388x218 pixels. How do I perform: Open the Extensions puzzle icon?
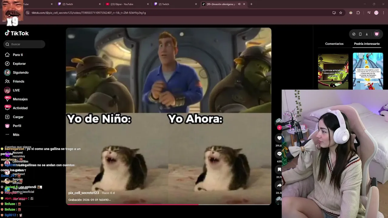coord(358,13)
